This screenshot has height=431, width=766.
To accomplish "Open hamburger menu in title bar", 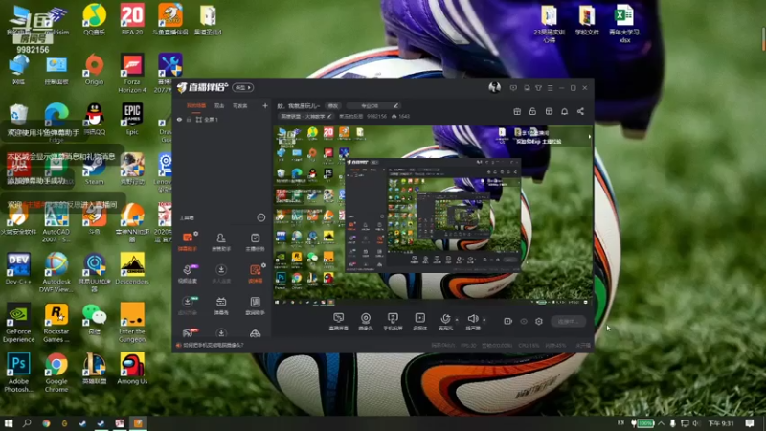I will 550,88.
